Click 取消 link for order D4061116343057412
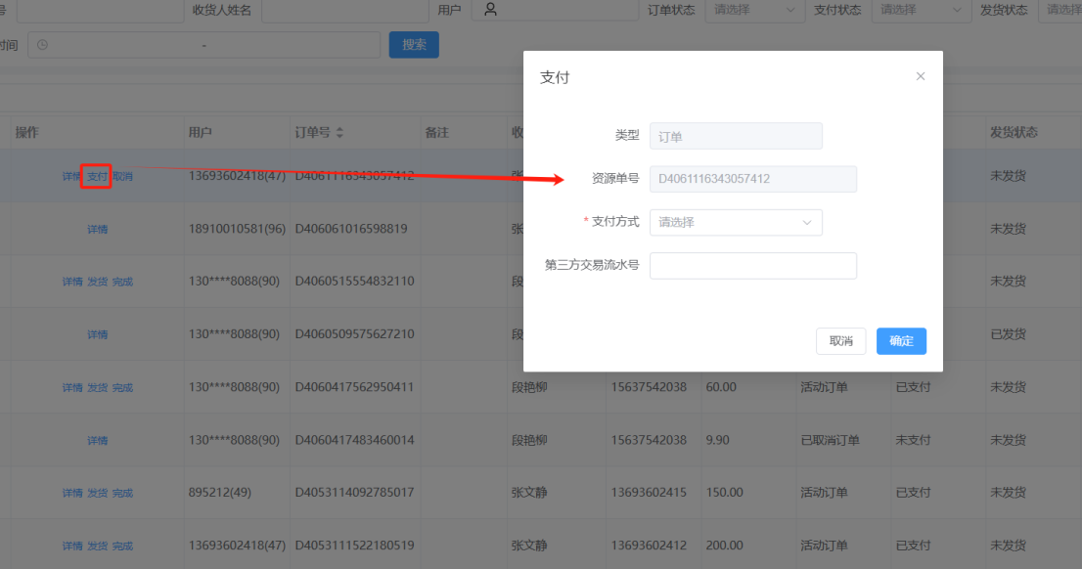This screenshot has height=569, width=1082. click(122, 177)
